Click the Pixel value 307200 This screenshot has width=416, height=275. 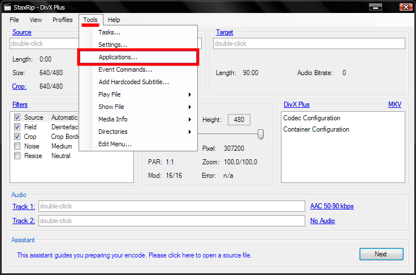point(234,149)
